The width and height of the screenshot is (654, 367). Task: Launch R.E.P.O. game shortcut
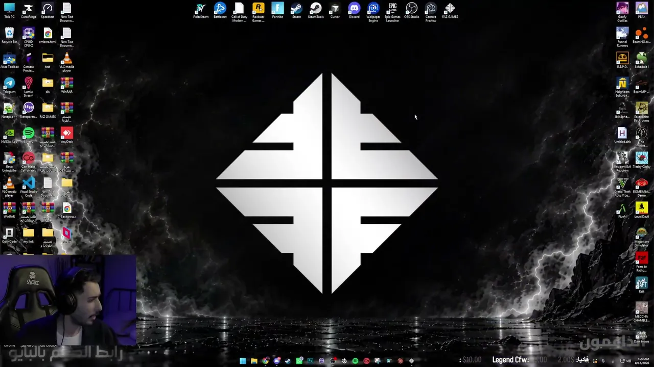(622, 61)
